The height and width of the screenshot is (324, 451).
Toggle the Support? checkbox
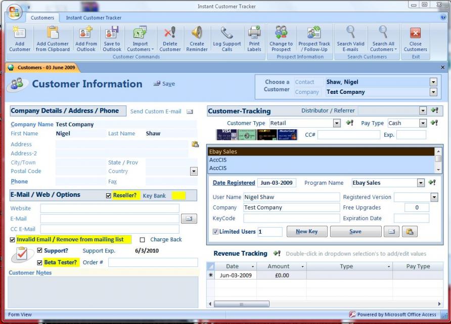(40, 250)
